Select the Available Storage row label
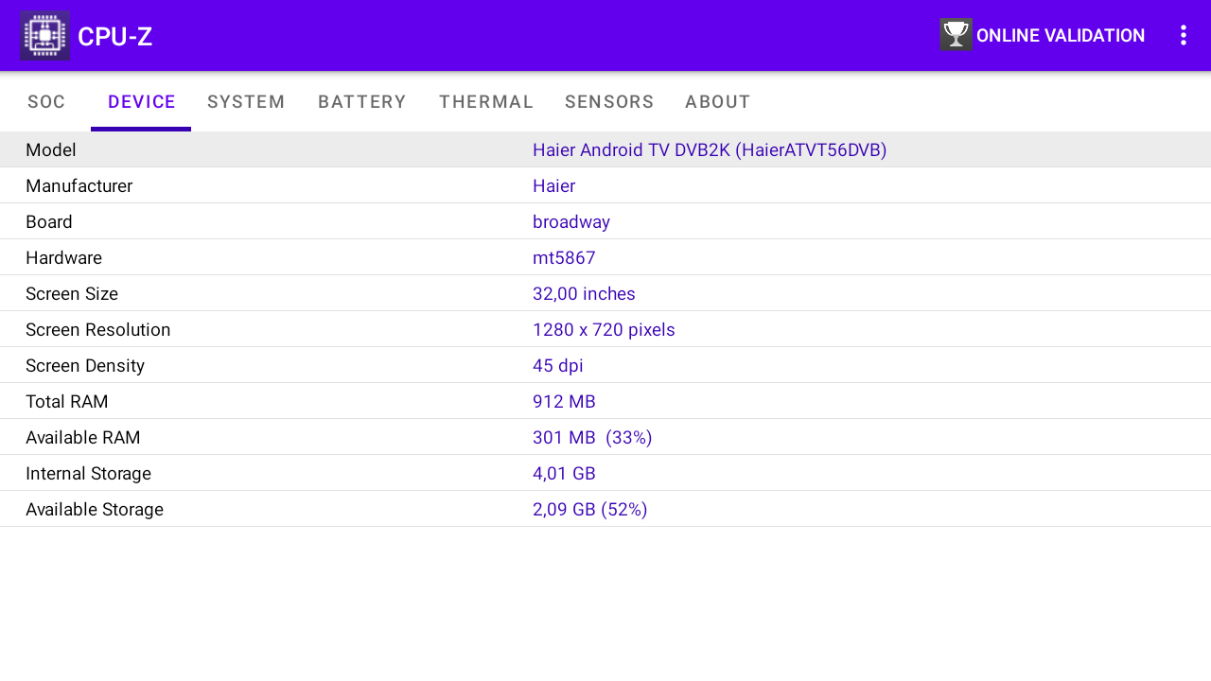Viewport: 1211px width, 681px height. [x=95, y=509]
